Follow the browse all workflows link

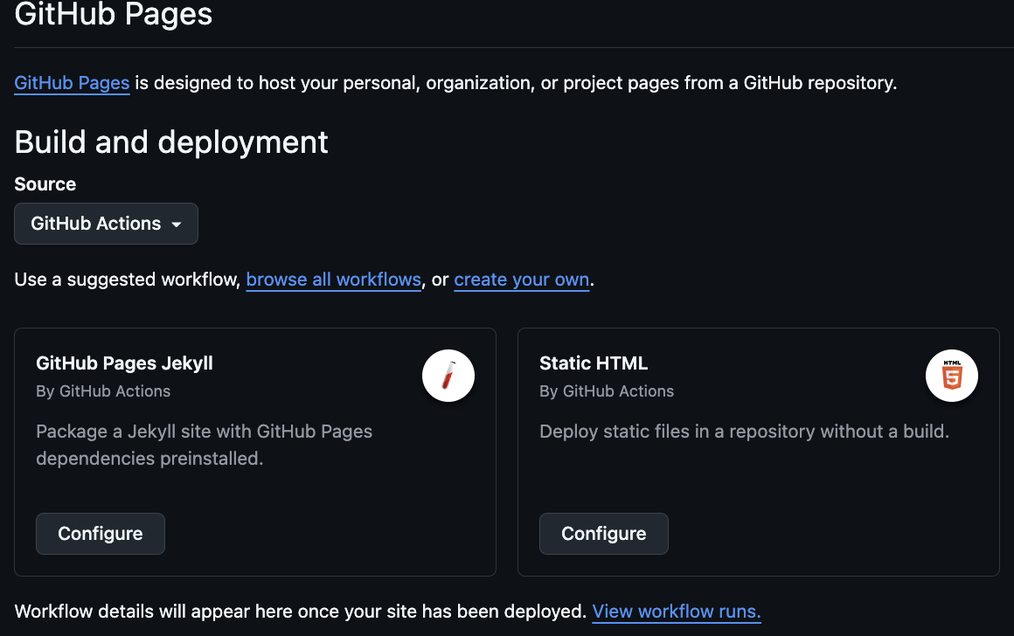click(334, 280)
